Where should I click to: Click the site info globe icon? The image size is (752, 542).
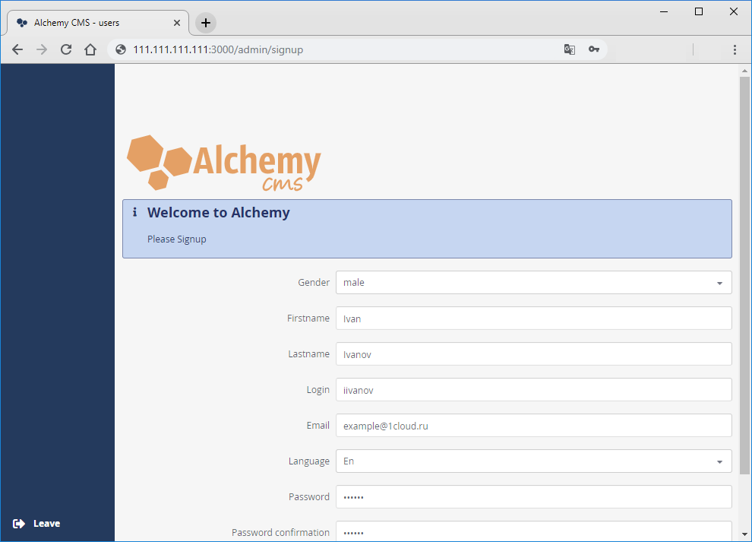pos(119,49)
